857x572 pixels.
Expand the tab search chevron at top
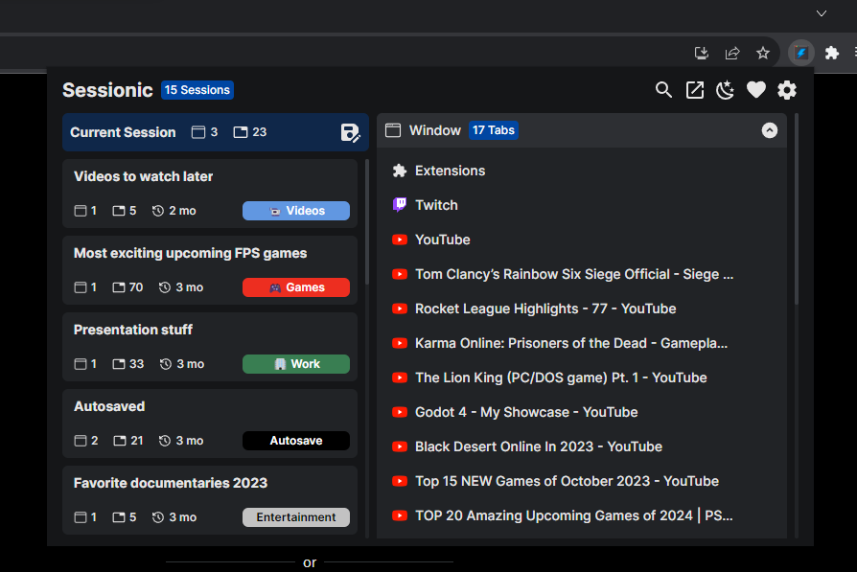tap(822, 13)
